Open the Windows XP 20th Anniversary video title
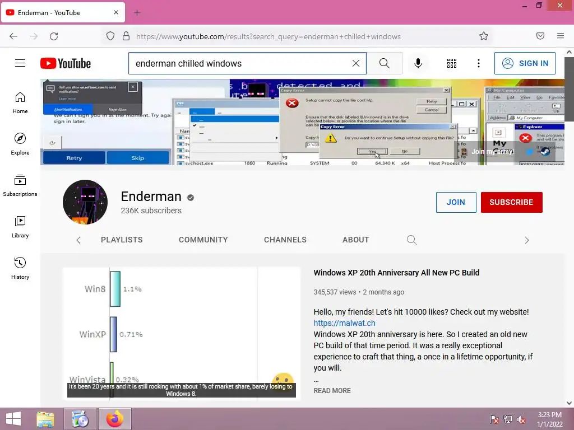This screenshot has height=430, width=574. click(x=396, y=273)
